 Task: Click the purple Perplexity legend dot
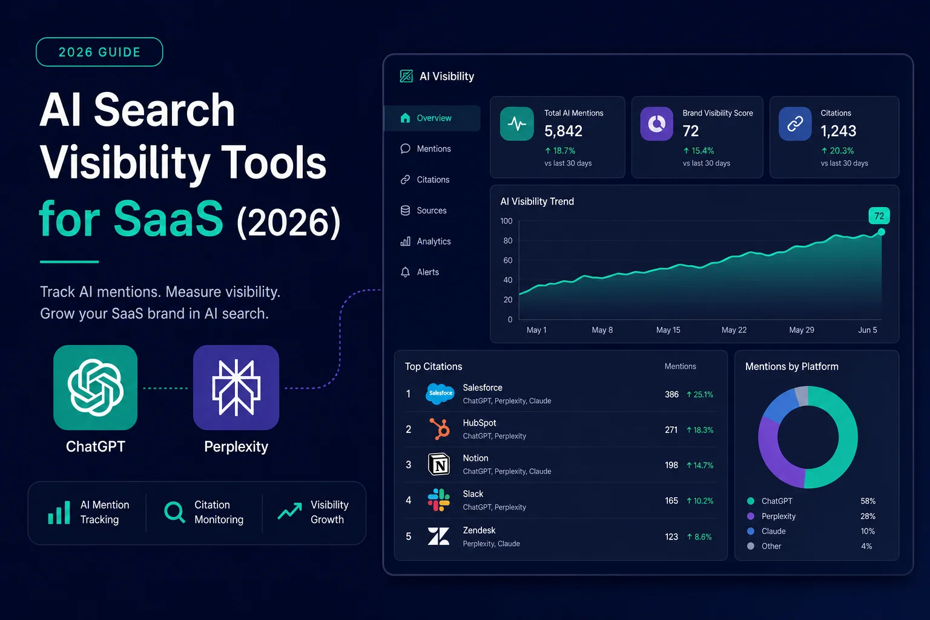751,516
